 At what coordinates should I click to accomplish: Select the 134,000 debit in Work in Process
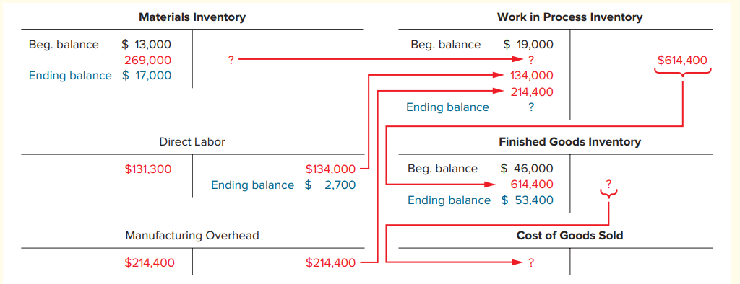pos(532,76)
